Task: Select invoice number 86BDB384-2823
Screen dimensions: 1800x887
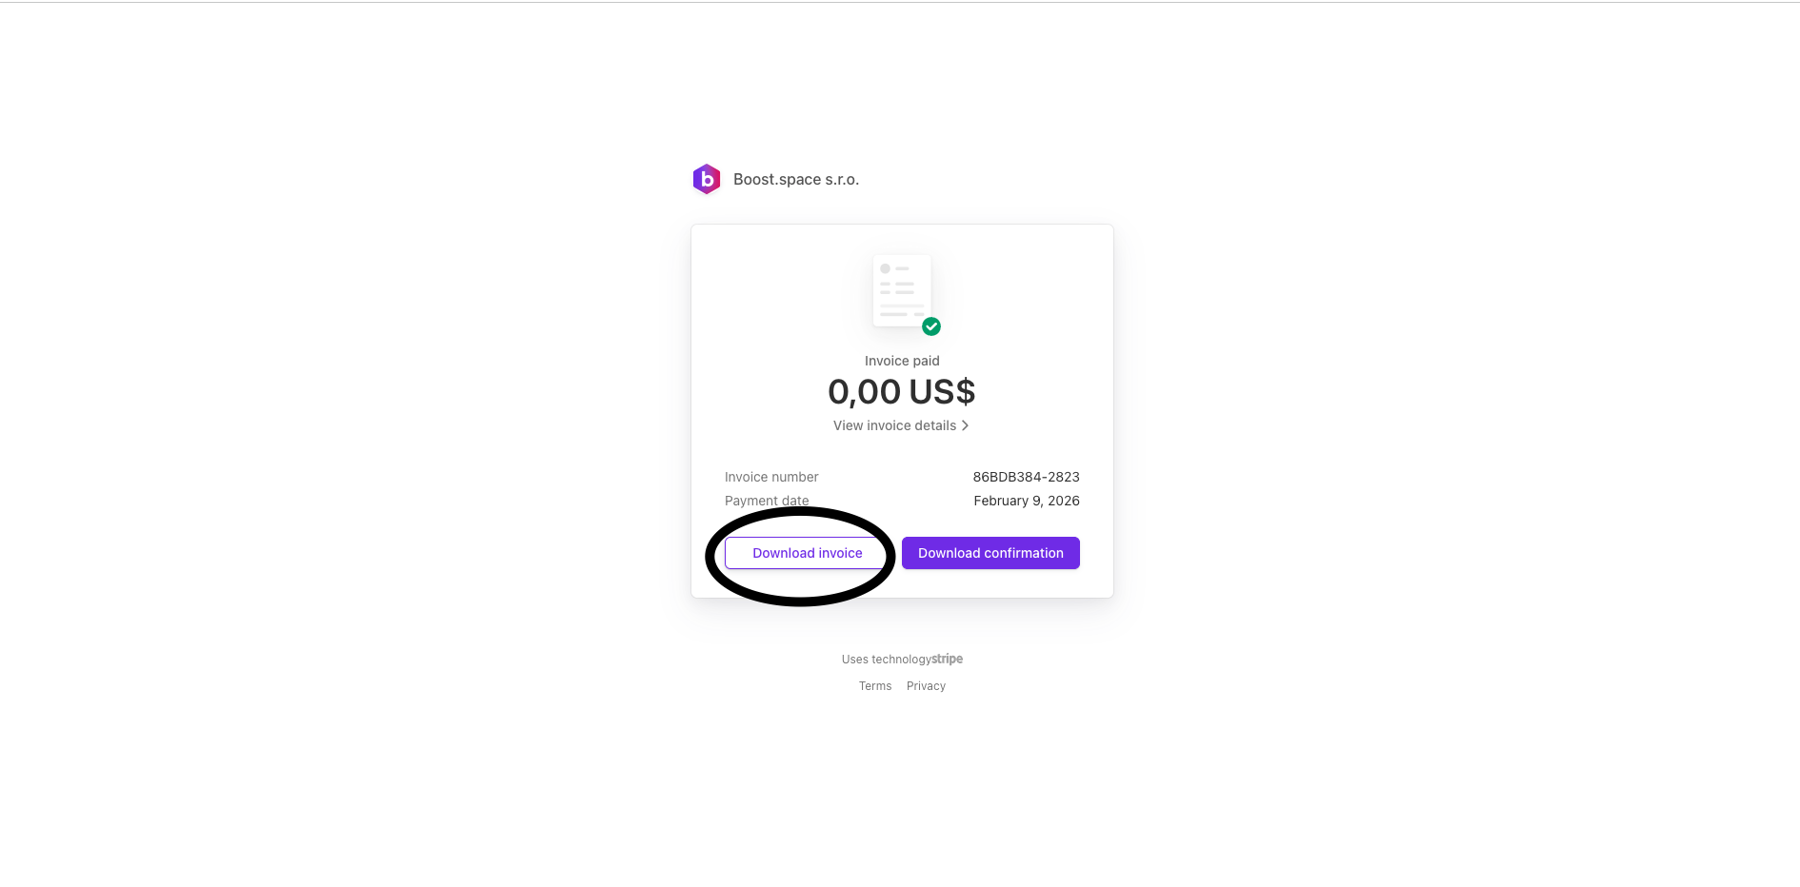Action: click(1026, 477)
